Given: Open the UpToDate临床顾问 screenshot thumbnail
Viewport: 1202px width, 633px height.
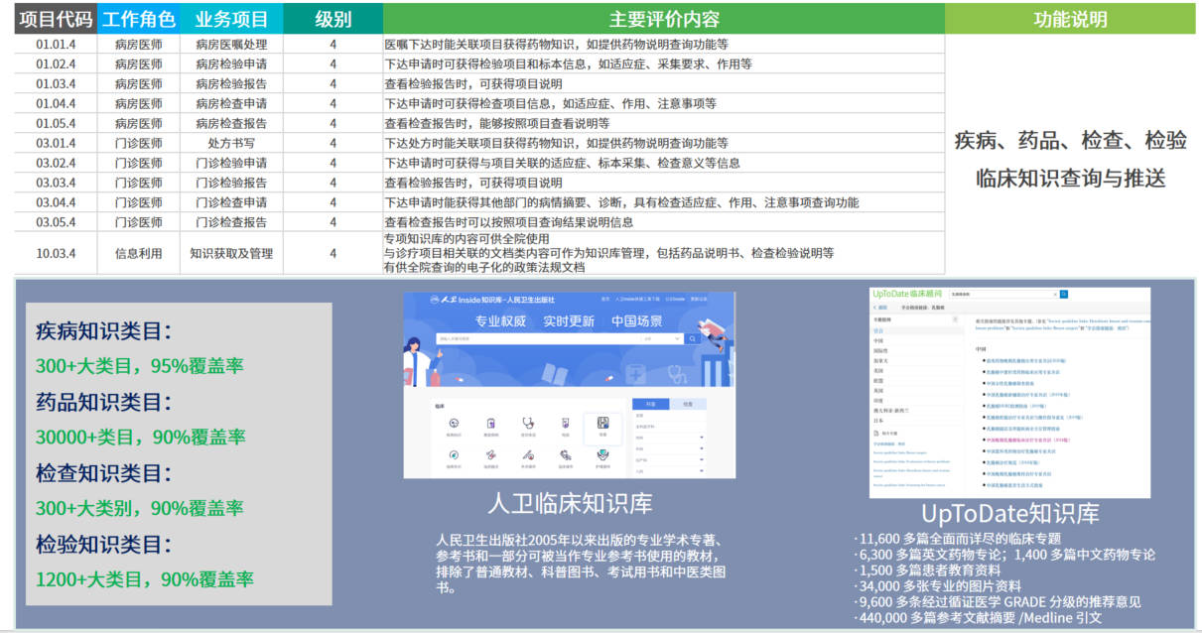Looking at the screenshot, I should coord(1009,393).
